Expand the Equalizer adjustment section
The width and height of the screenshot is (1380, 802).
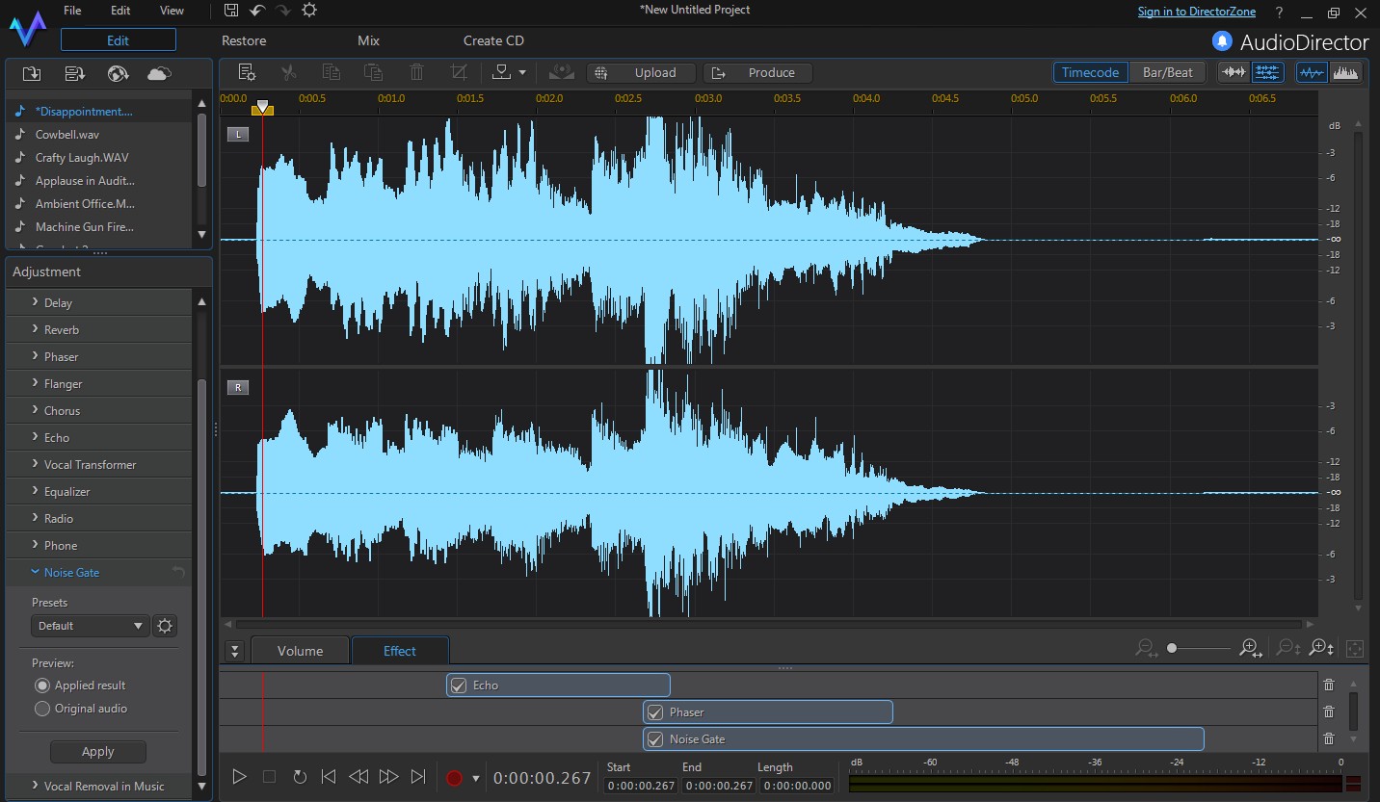(x=66, y=491)
